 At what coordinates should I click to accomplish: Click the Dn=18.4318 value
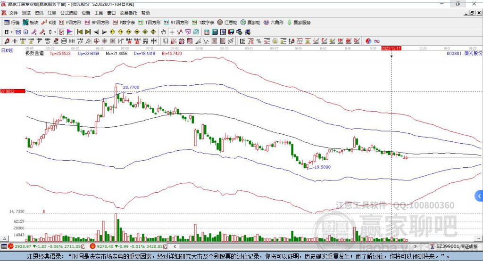(144, 53)
